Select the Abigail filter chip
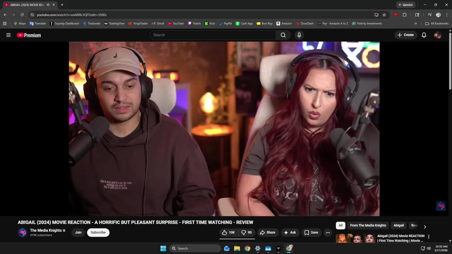This screenshot has height=254, width=452. [399, 225]
